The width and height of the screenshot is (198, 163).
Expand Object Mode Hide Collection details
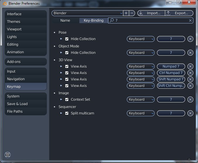61,52
